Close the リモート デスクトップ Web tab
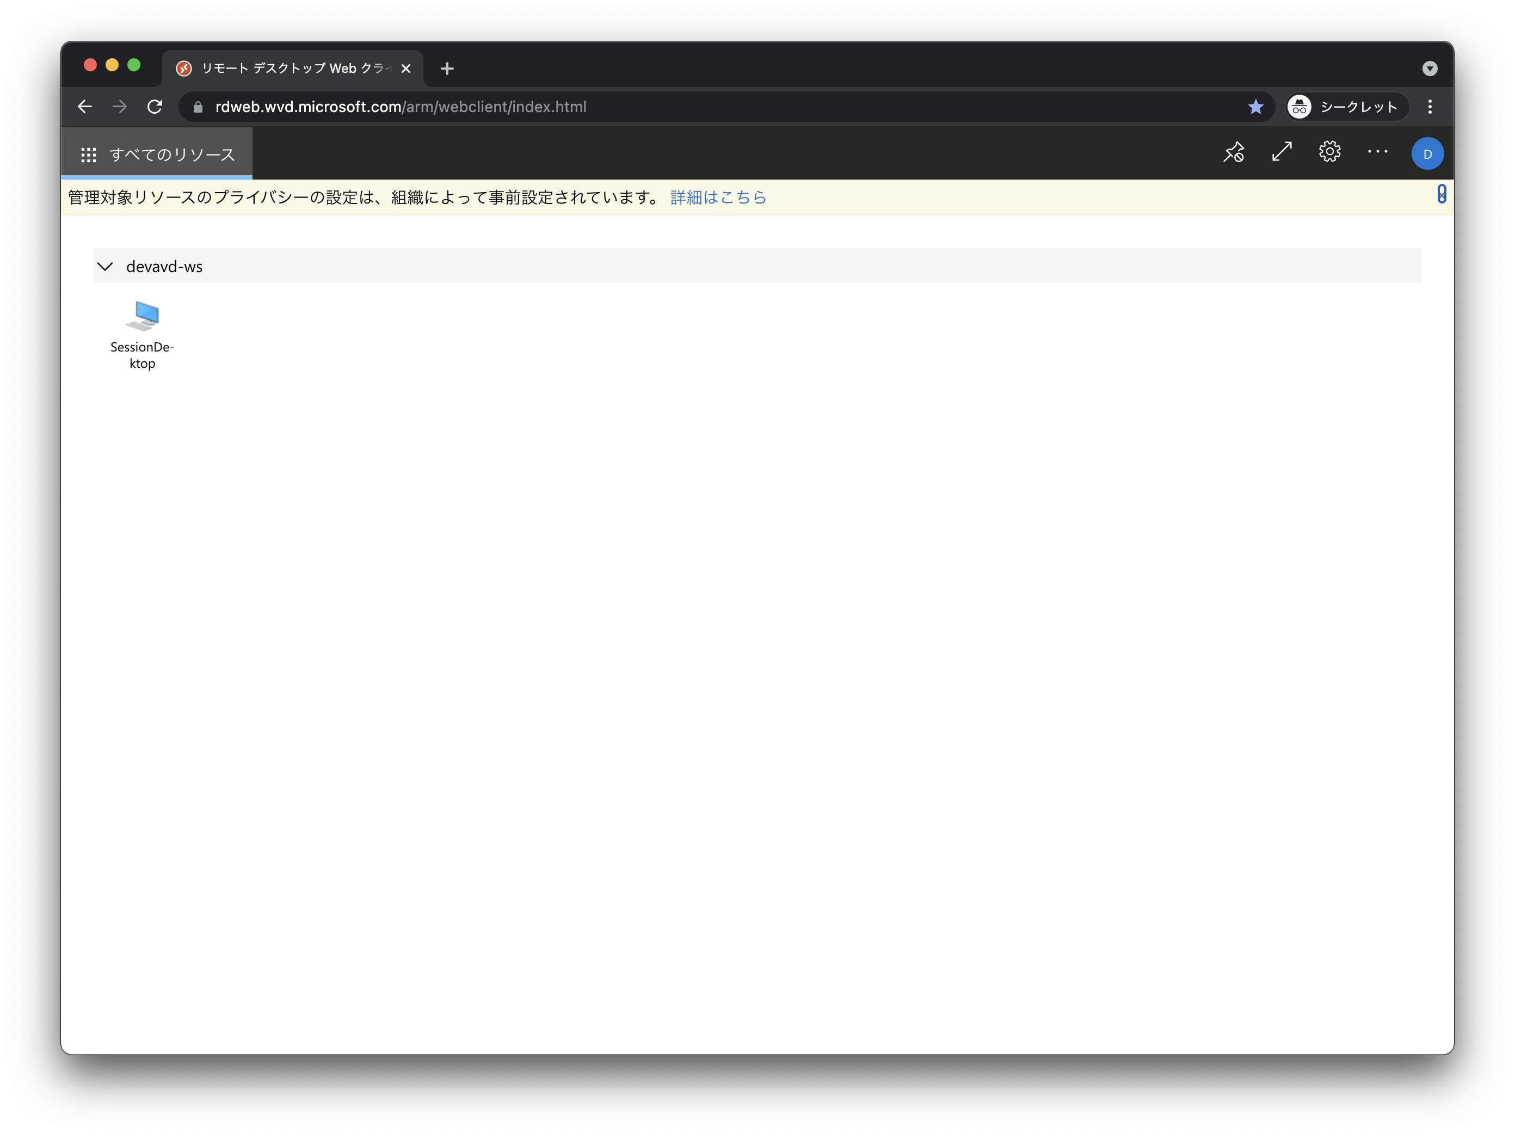 tap(405, 69)
